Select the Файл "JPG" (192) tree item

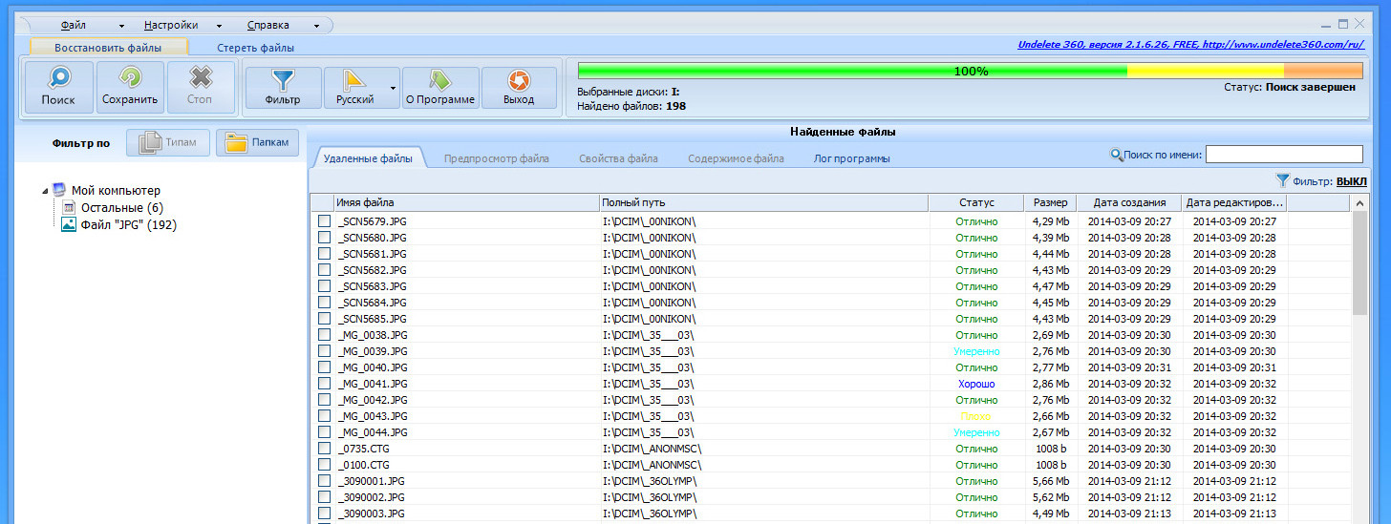click(x=128, y=225)
